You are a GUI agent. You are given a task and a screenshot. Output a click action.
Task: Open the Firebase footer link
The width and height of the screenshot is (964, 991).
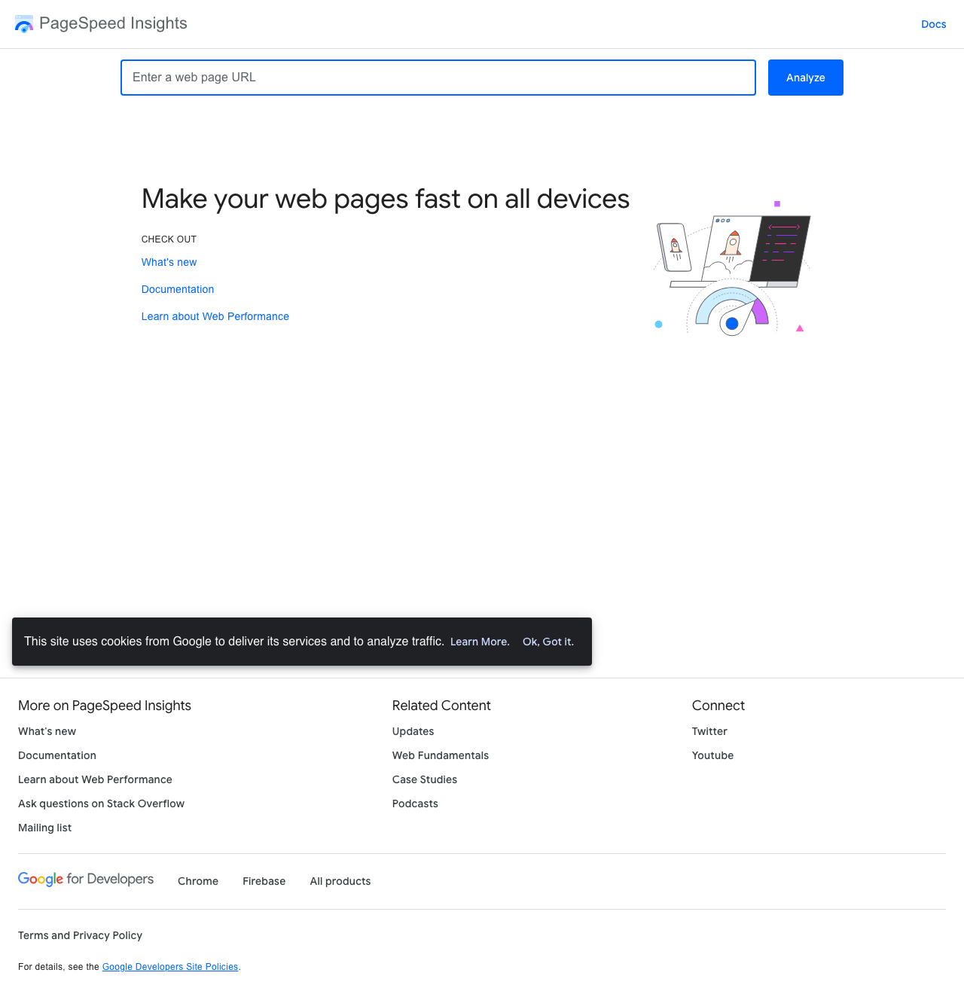(x=264, y=881)
